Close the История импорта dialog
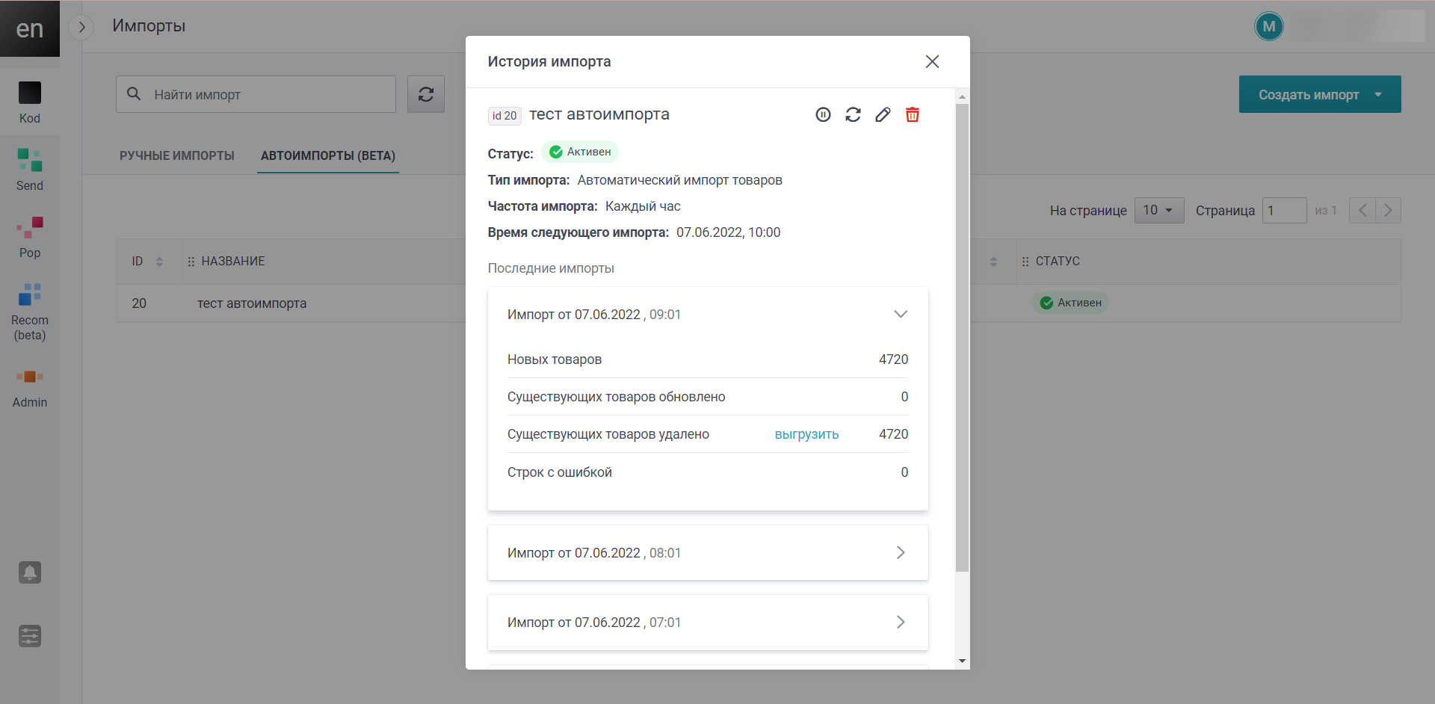The width and height of the screenshot is (1435, 704). point(932,61)
